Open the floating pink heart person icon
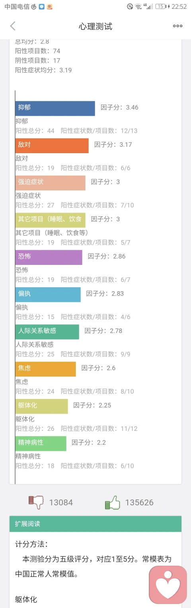191x608 pixels. pos(168,585)
